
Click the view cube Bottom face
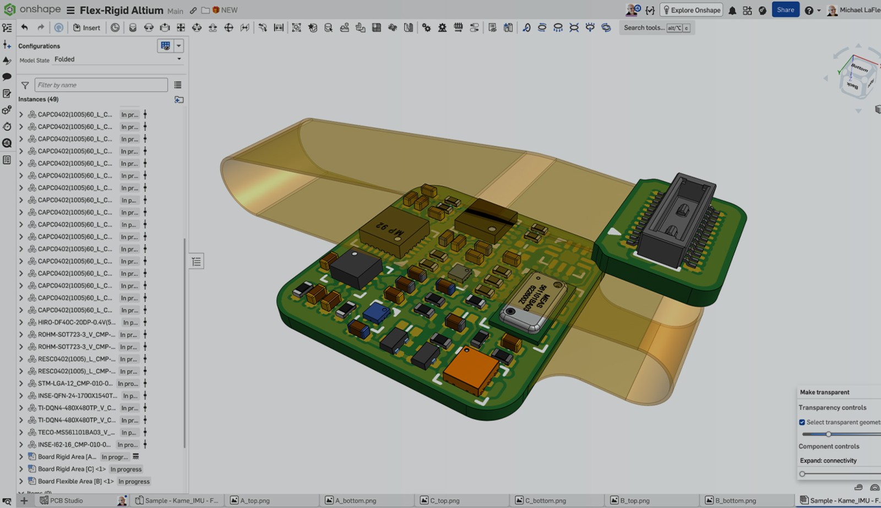click(x=860, y=68)
